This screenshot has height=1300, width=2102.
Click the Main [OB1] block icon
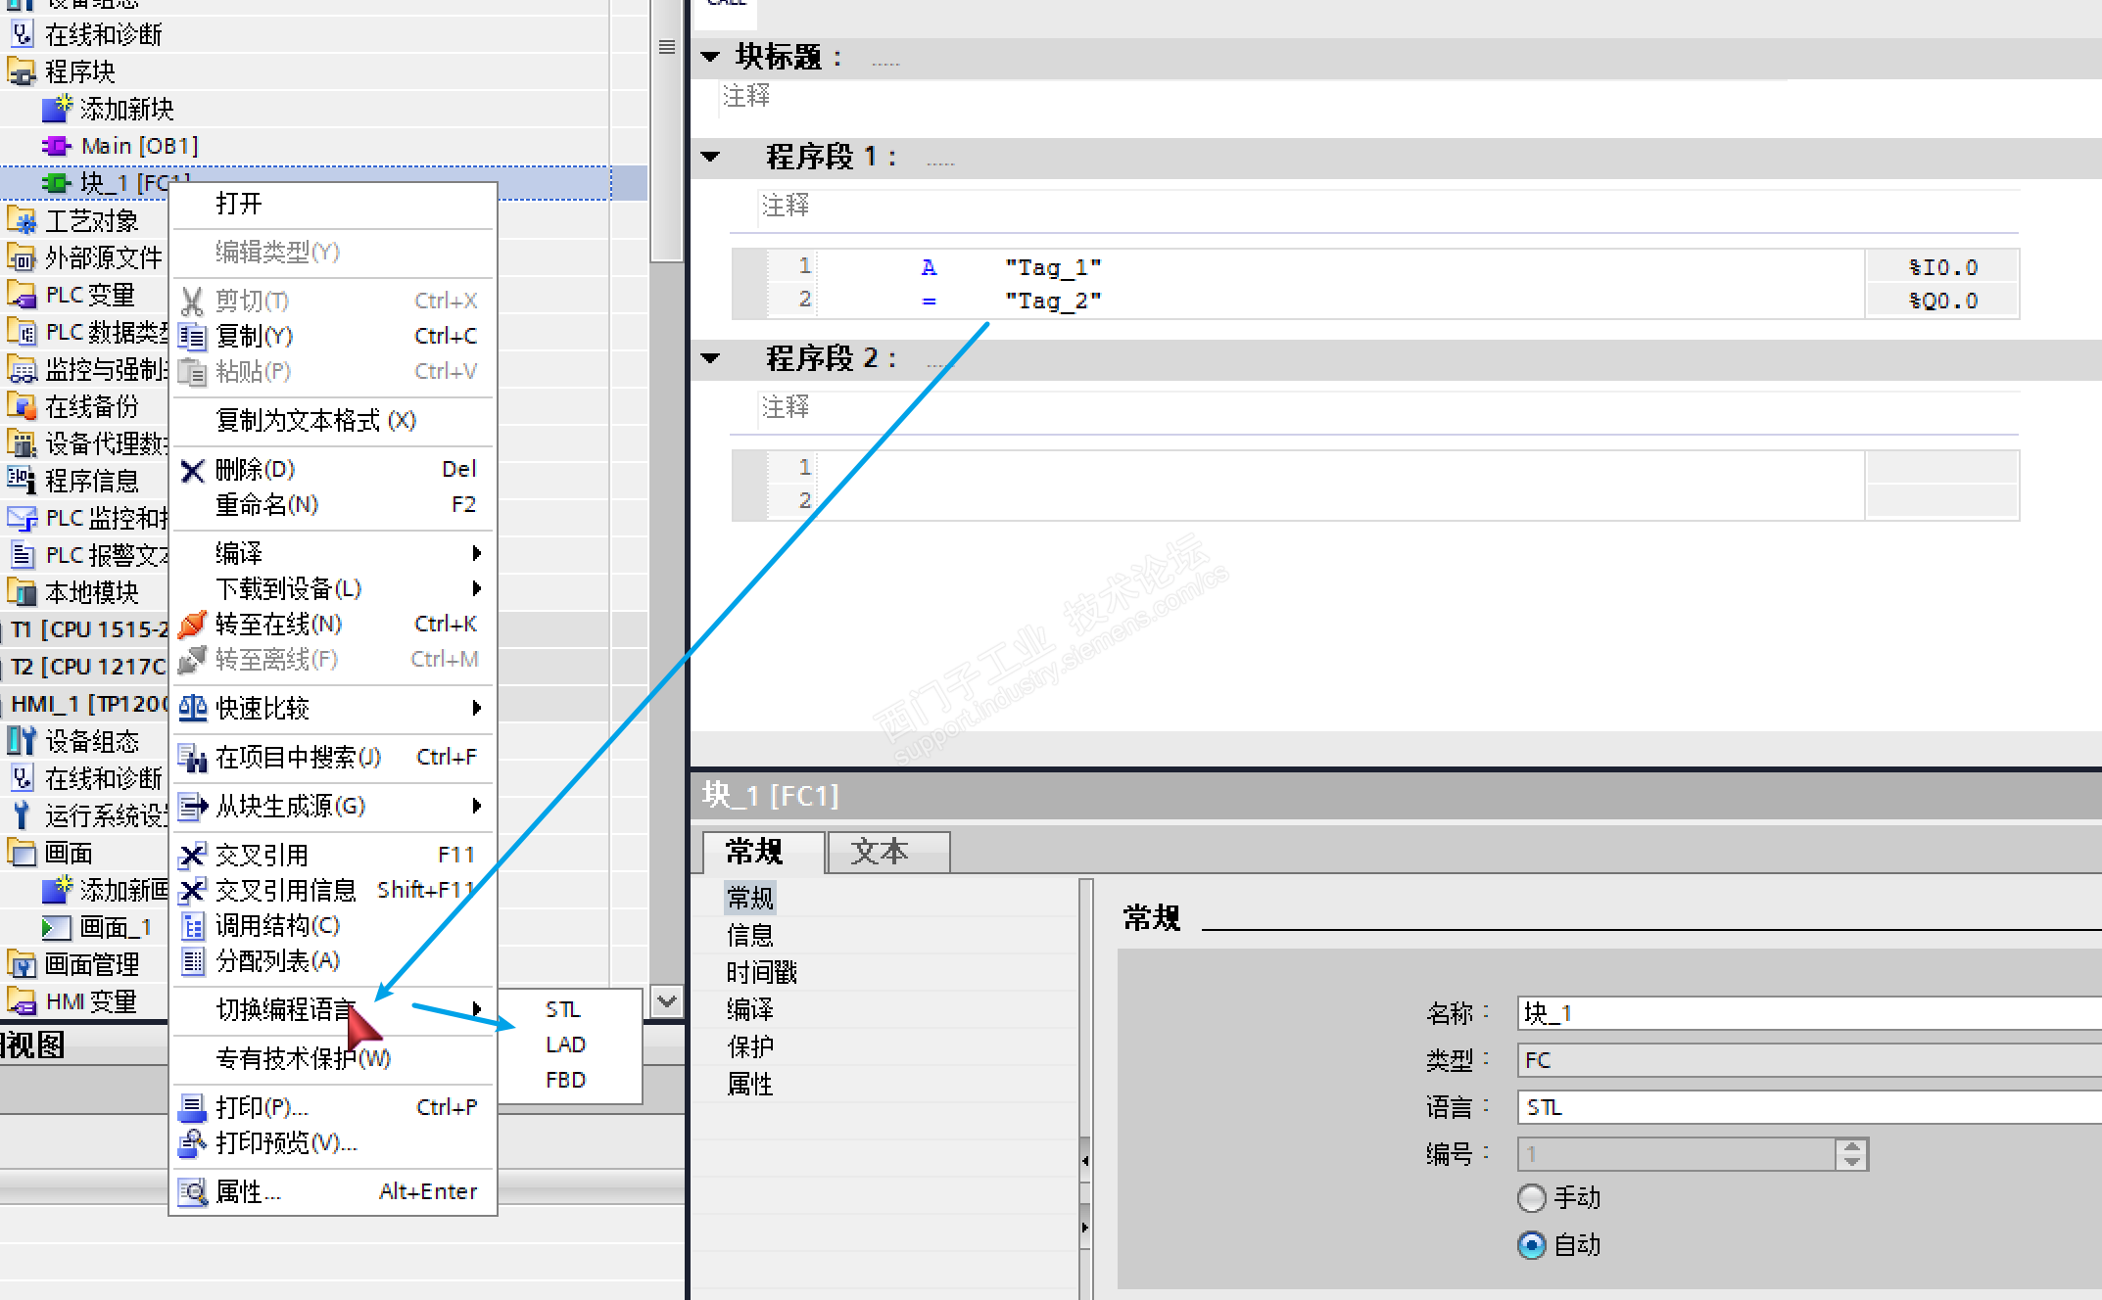pyautogui.click(x=57, y=146)
